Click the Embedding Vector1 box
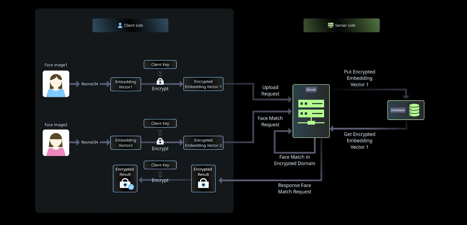 126,84
